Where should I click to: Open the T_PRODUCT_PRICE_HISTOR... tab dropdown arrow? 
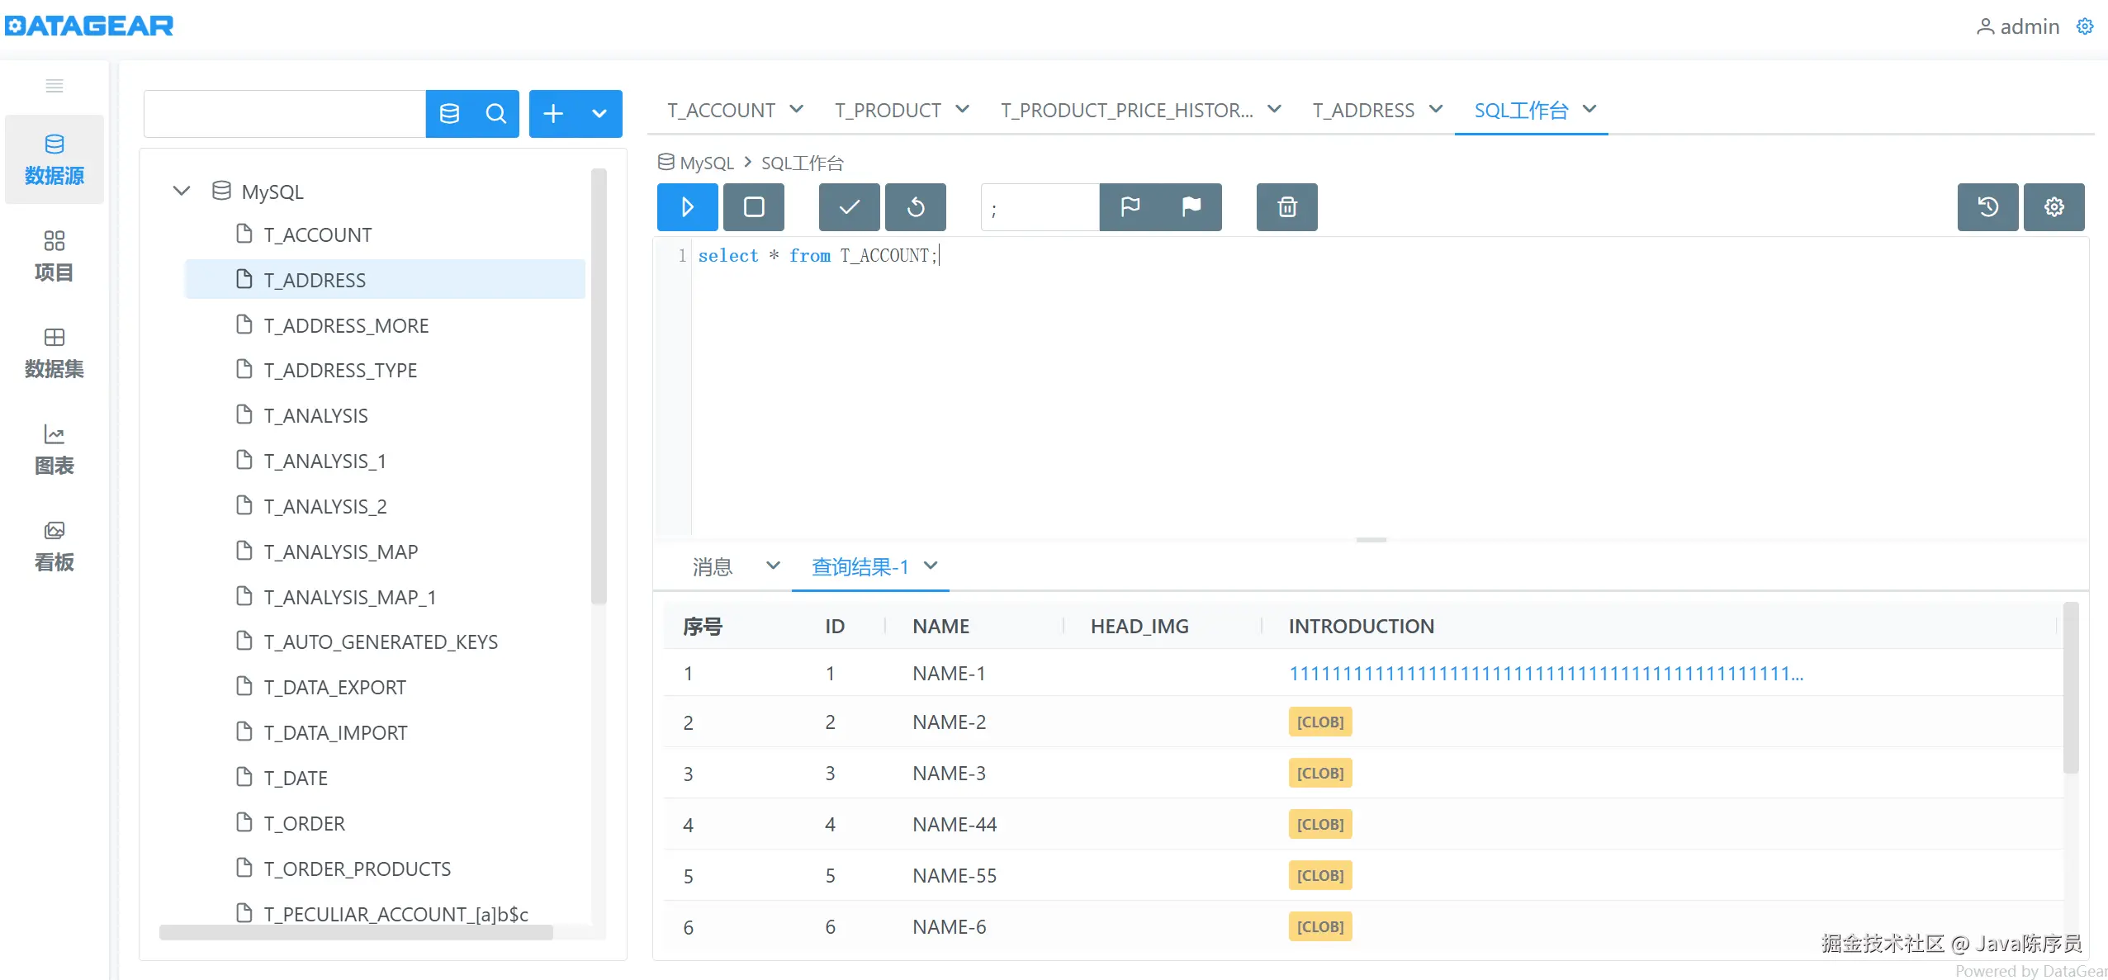(x=1274, y=109)
